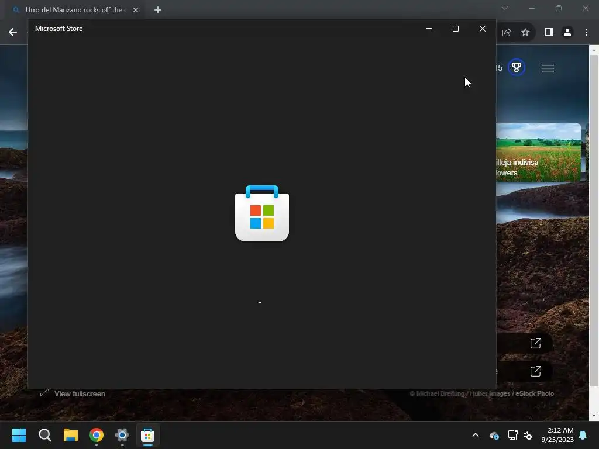This screenshot has width=599, height=449.
Task: Click Chrome's tab search chevron
Action: point(505,8)
